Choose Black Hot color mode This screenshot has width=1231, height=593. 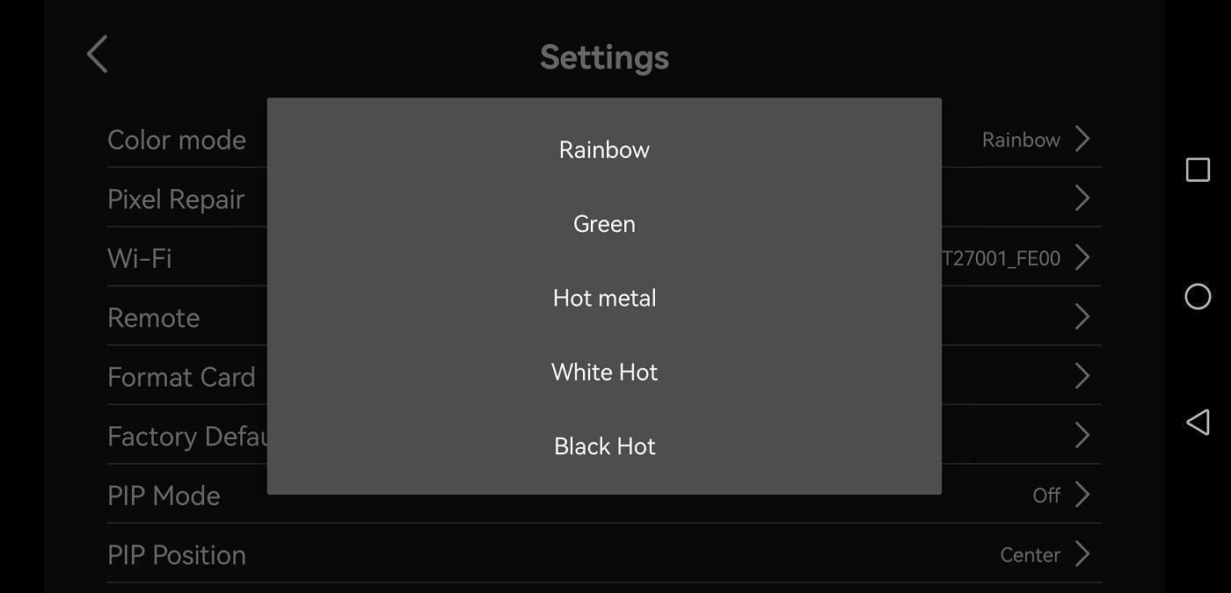click(x=604, y=446)
